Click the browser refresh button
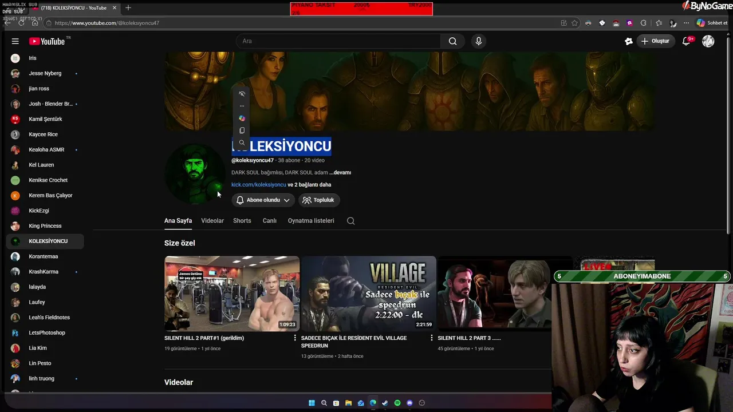The width and height of the screenshot is (733, 412). coord(21,23)
